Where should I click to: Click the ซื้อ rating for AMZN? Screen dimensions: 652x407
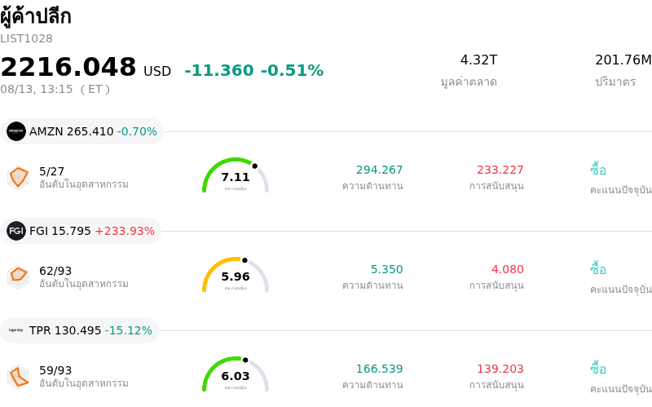[598, 170]
